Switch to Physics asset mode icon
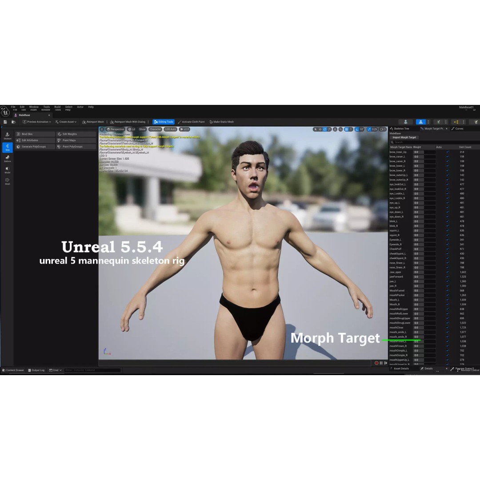This screenshot has height=480, width=480. click(476, 122)
